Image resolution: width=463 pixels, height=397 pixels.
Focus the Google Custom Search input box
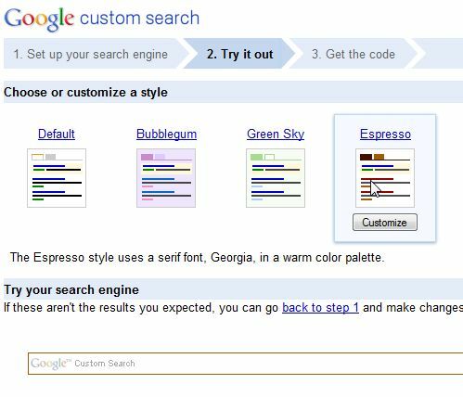pyautogui.click(x=246, y=364)
